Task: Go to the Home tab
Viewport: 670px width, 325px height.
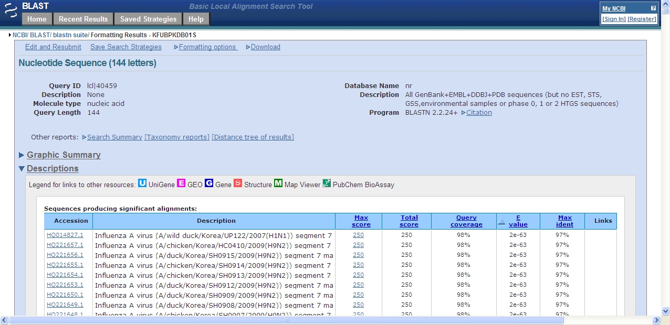Action: point(37,19)
